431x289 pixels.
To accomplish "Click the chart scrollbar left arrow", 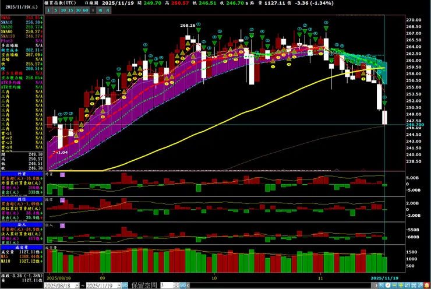I will pos(188,286).
